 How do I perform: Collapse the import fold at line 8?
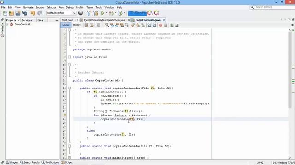click(x=69, y=57)
